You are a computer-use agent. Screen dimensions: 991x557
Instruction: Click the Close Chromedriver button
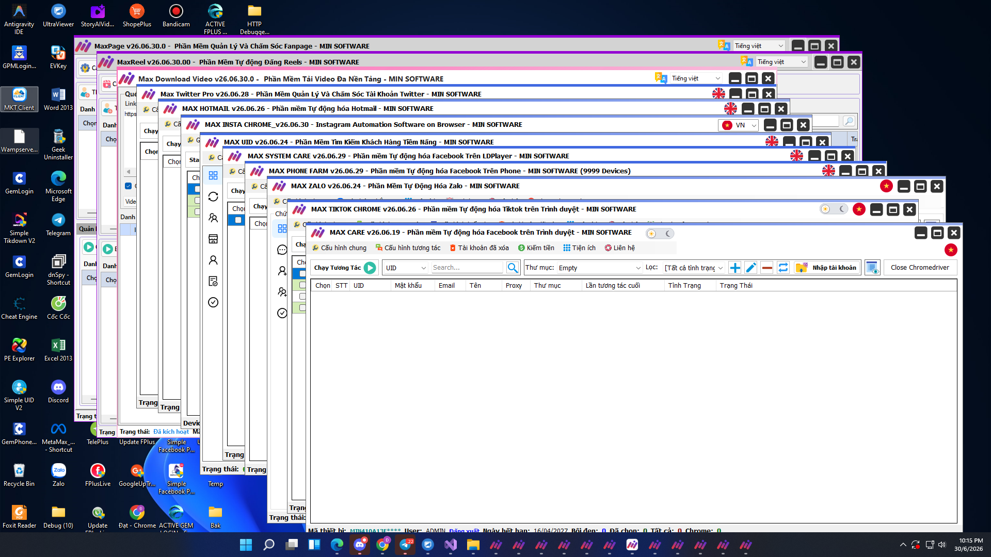pyautogui.click(x=920, y=268)
